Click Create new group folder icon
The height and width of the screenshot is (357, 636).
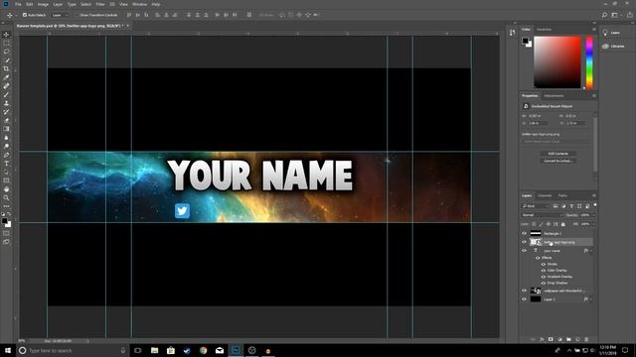pyautogui.click(x=568, y=339)
